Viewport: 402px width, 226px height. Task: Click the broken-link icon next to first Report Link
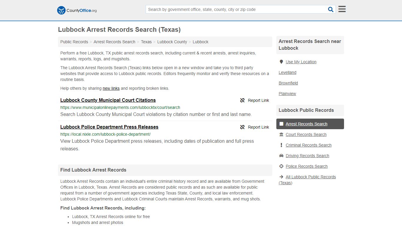point(242,100)
